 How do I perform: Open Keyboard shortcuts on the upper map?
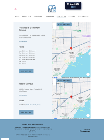(x=65, y=78)
